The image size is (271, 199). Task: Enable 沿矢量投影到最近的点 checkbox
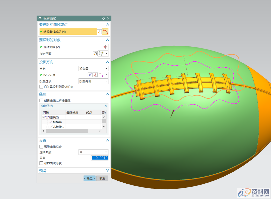[41, 87]
